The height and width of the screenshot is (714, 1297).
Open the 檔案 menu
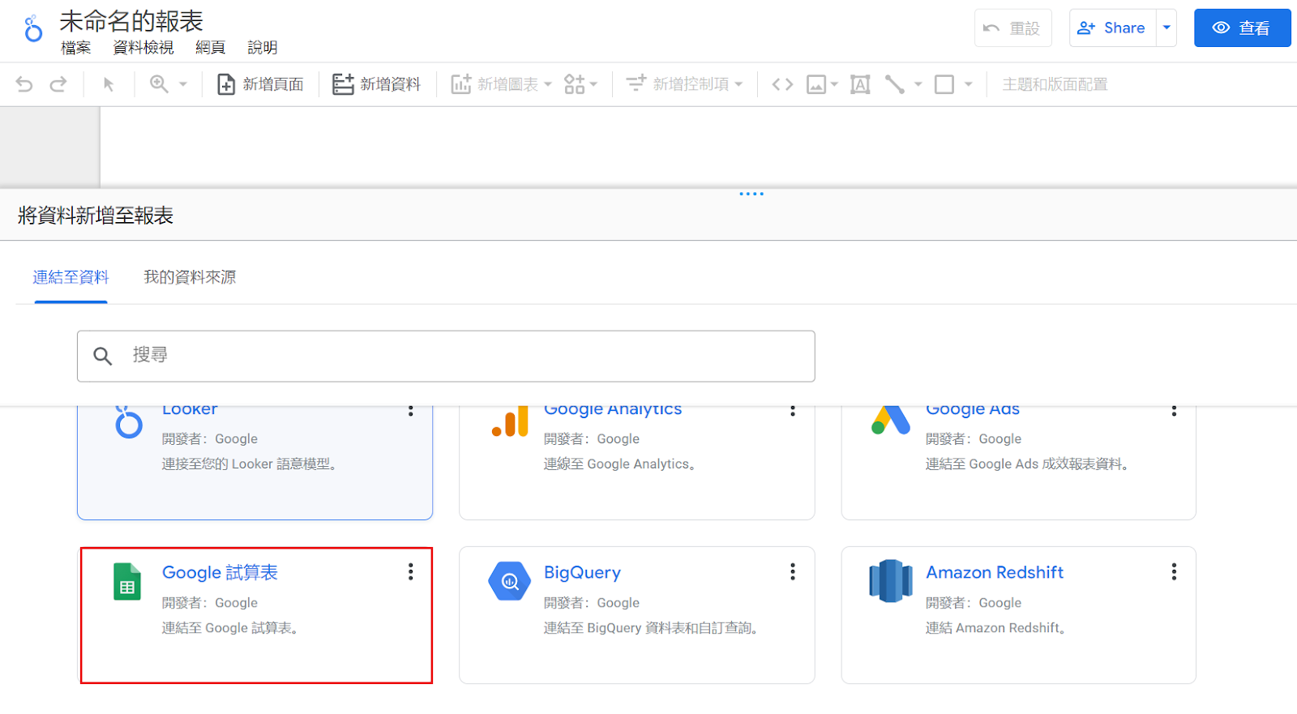[x=76, y=48]
